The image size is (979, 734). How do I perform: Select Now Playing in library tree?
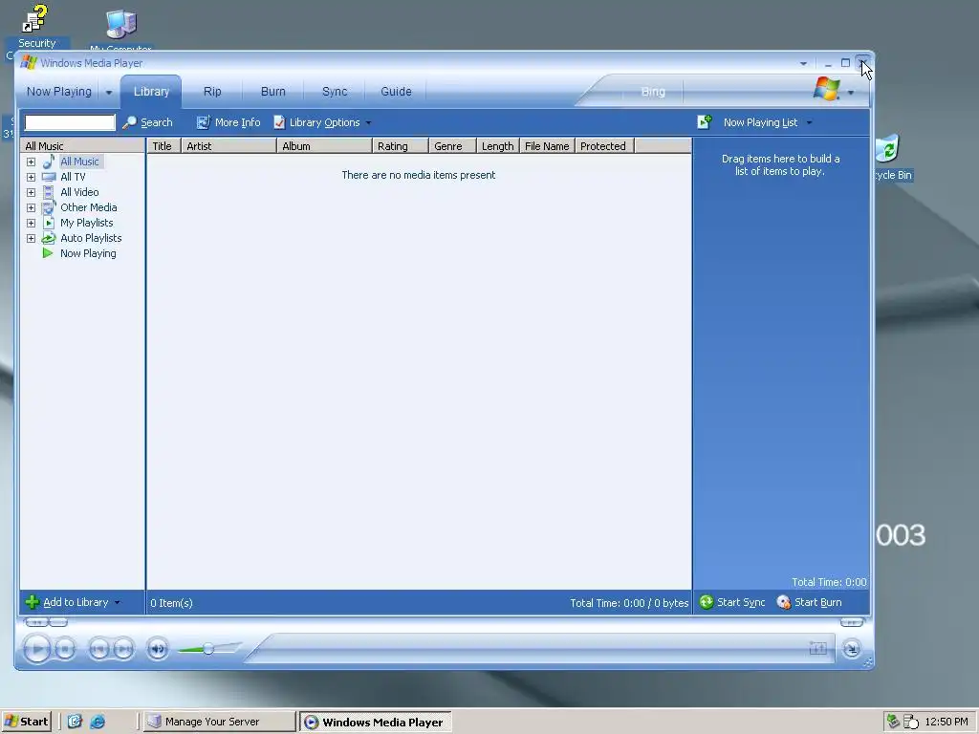click(x=88, y=253)
